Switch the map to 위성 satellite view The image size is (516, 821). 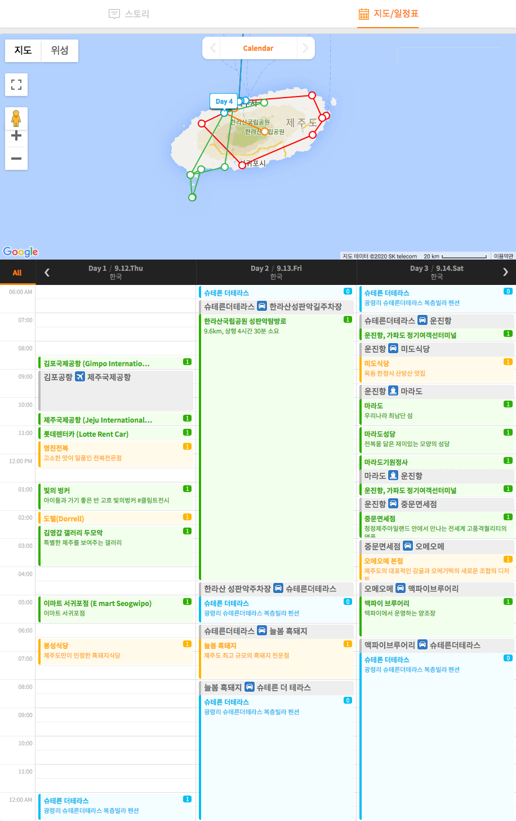[60, 50]
